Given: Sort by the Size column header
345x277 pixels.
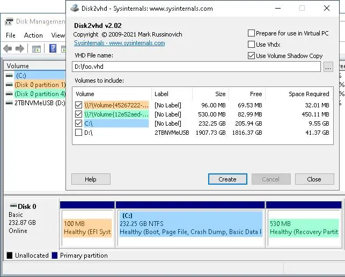Looking at the screenshot, I should coord(210,94).
